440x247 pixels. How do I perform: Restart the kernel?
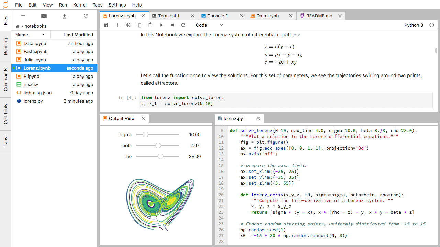pyautogui.click(x=183, y=25)
